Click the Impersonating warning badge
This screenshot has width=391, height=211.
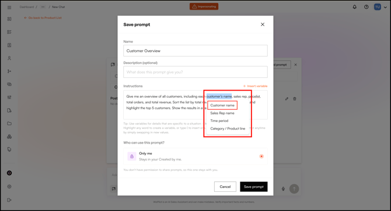tap(204, 6)
